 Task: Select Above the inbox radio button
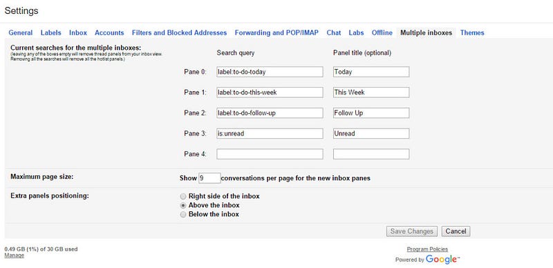182,205
